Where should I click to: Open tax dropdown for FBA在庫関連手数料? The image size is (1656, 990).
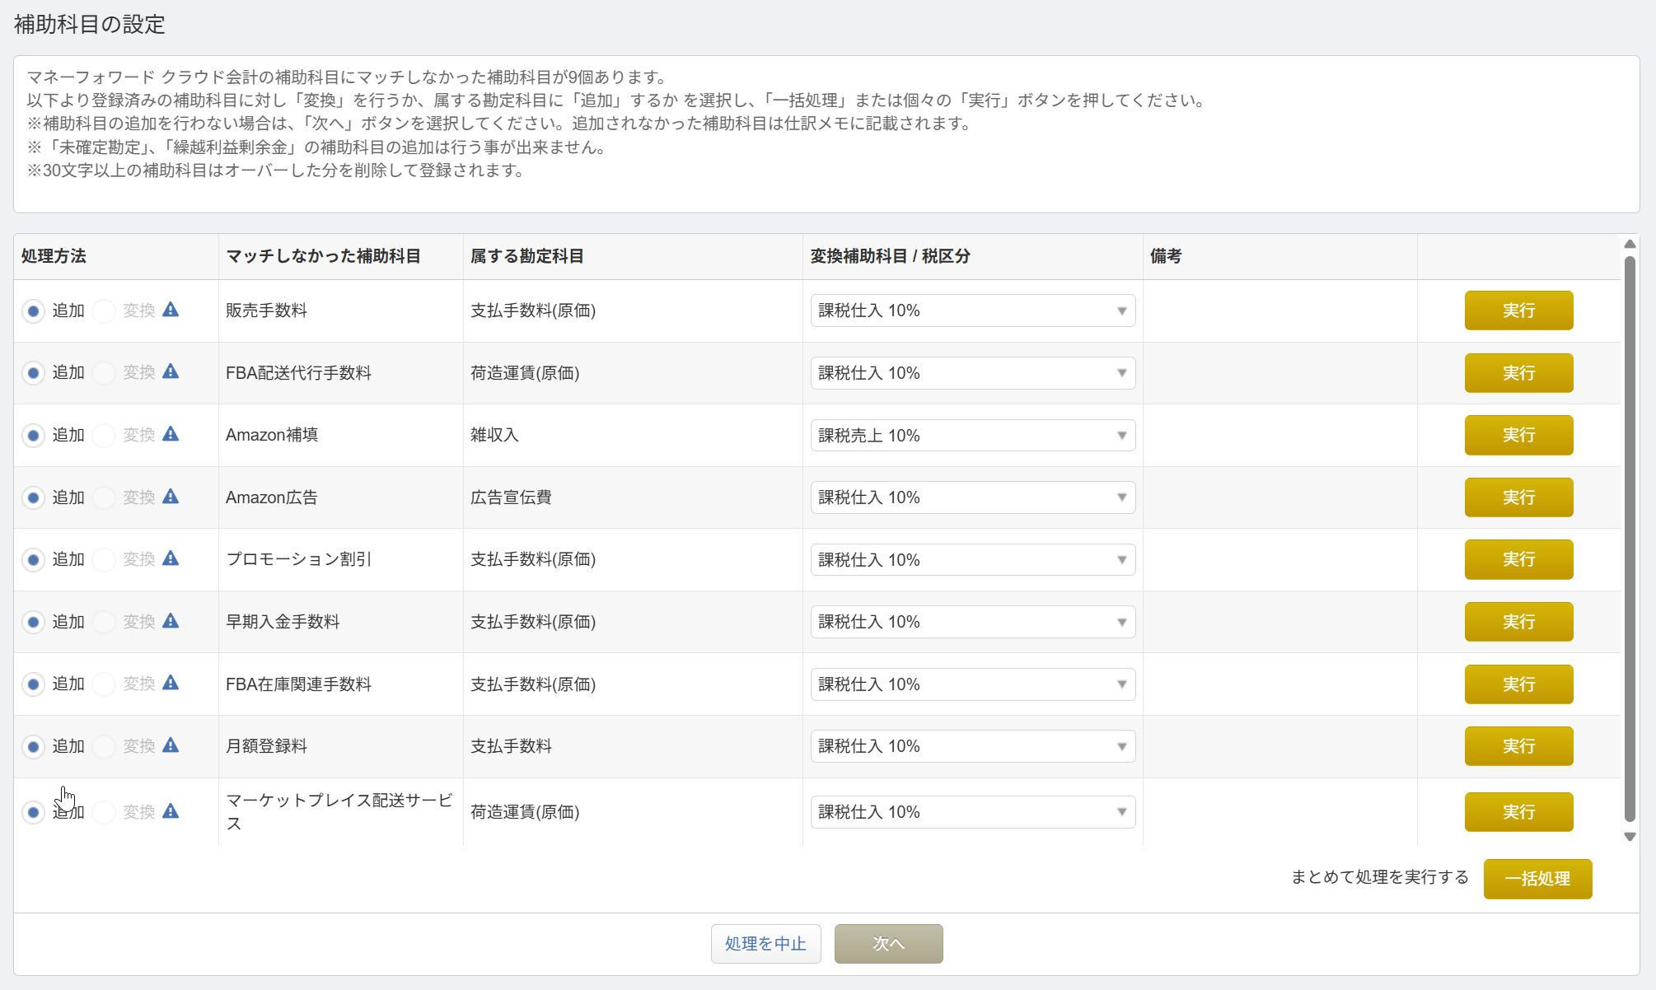[972, 684]
